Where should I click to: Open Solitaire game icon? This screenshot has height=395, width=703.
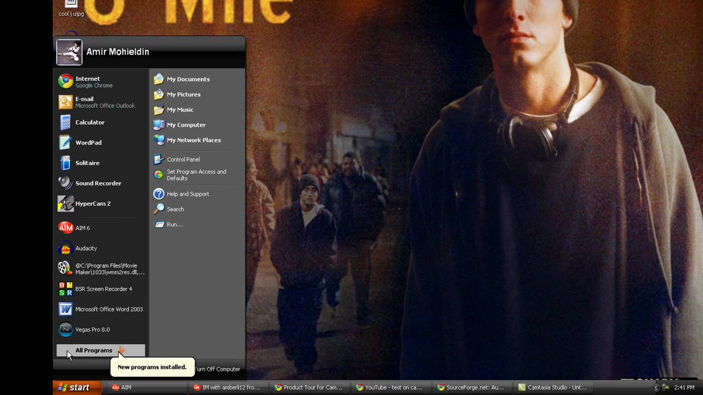[x=65, y=163]
